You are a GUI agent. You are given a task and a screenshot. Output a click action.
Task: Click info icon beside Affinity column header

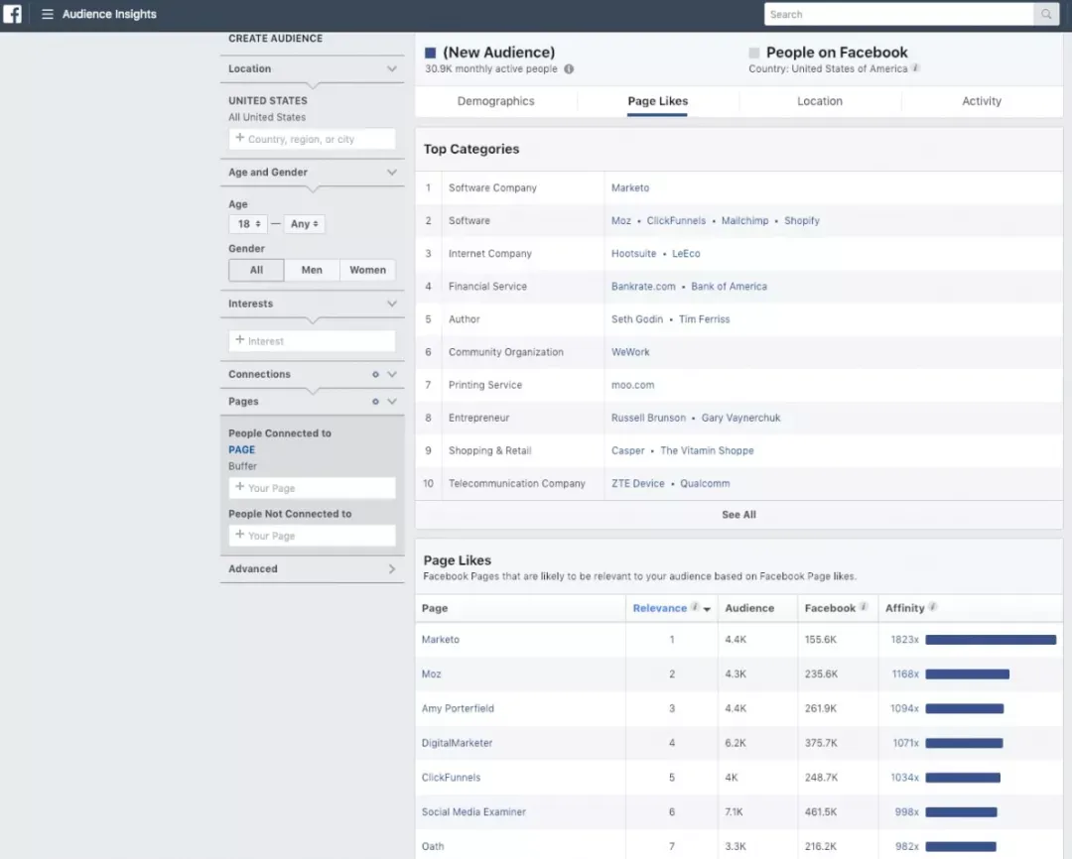pyautogui.click(x=932, y=607)
